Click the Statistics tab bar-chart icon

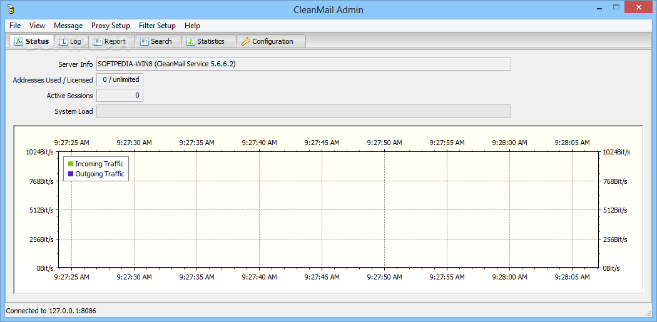pyautogui.click(x=191, y=41)
